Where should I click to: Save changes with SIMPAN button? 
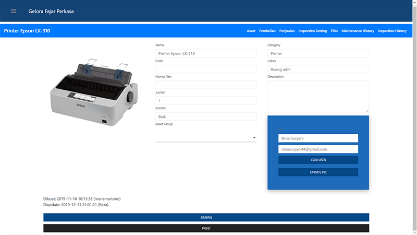point(206,217)
